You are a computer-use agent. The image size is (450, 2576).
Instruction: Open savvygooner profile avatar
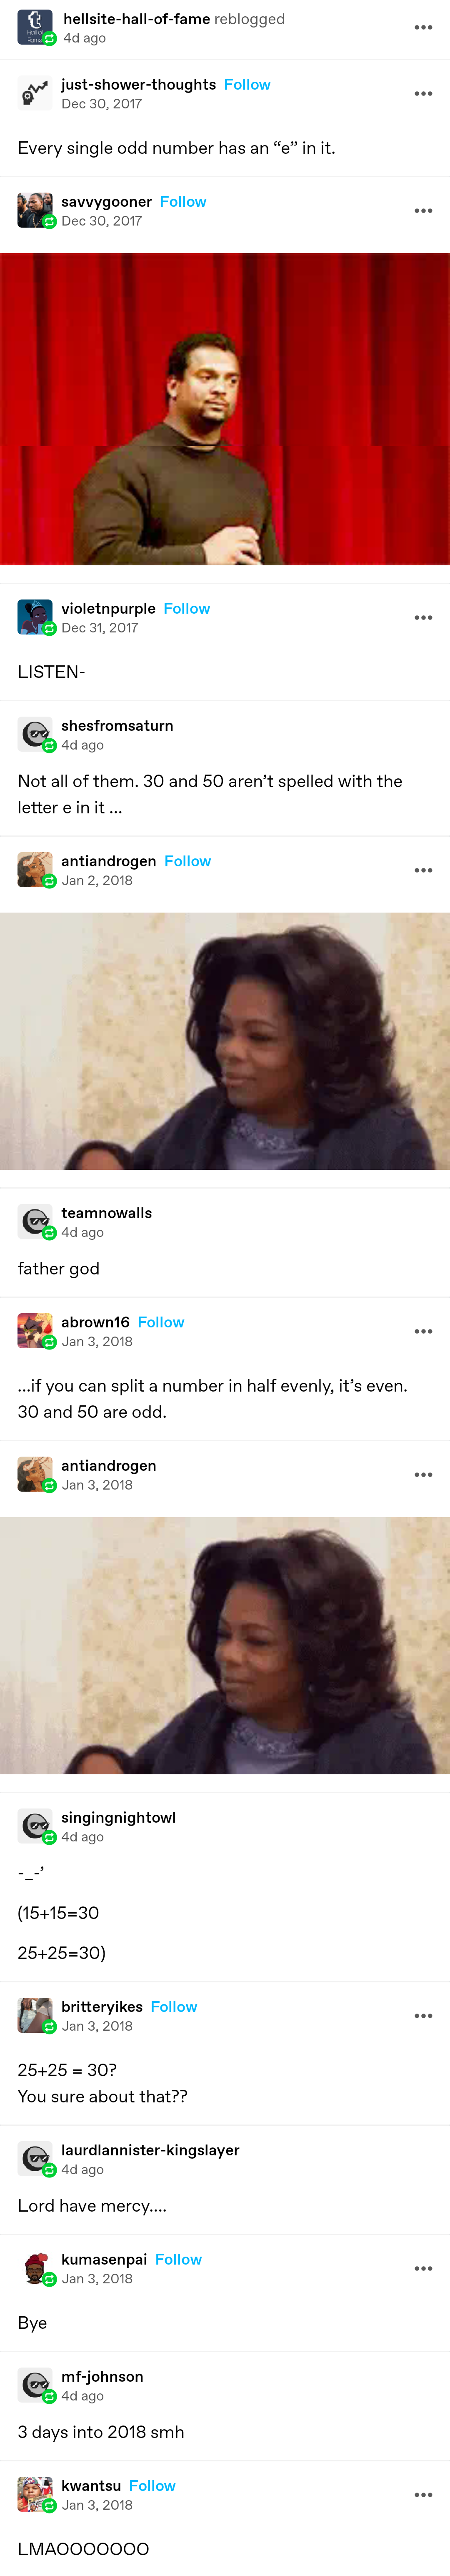click(35, 211)
